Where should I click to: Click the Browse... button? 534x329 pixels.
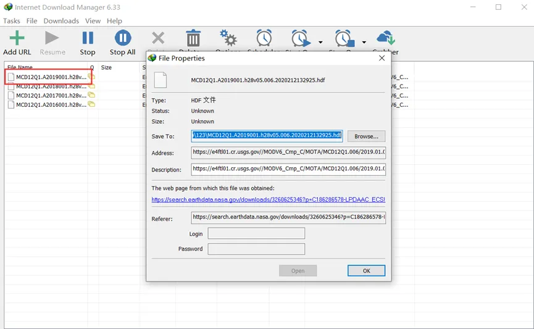[366, 136]
